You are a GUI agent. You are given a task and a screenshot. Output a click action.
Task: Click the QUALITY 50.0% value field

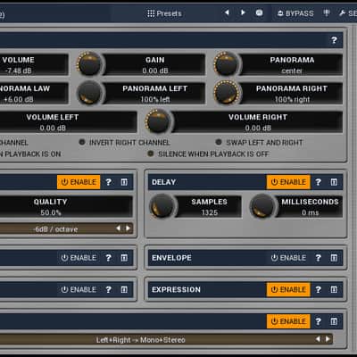[x=66, y=207]
